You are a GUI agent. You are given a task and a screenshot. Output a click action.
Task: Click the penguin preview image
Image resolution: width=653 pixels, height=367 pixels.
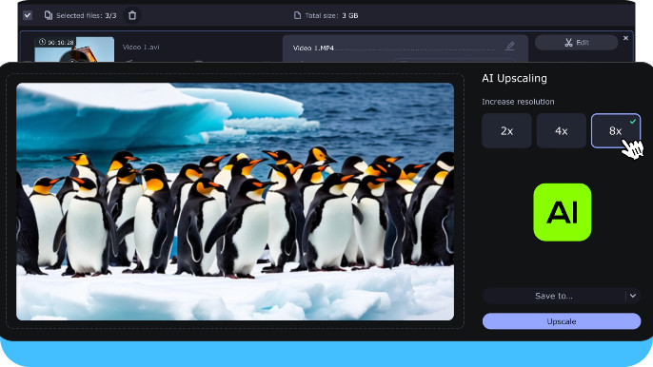point(235,202)
